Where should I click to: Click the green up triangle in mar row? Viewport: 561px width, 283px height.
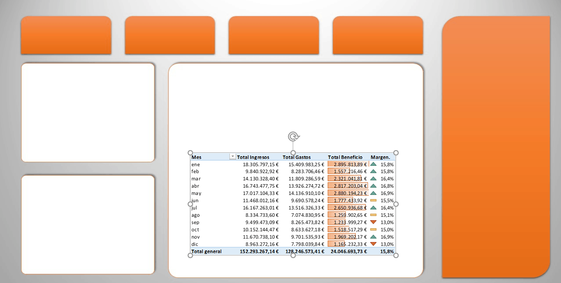[373, 178]
